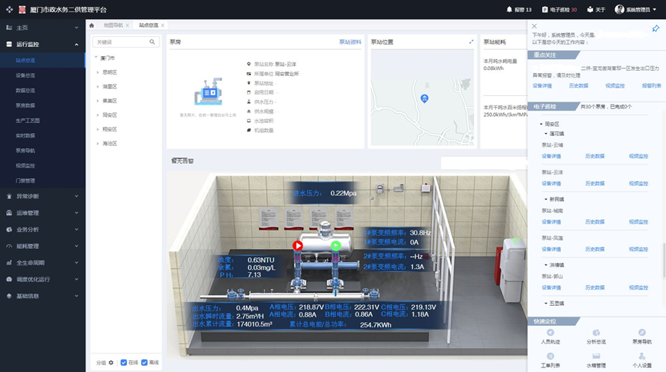Toggle the 在线 checkbox

tap(124, 362)
